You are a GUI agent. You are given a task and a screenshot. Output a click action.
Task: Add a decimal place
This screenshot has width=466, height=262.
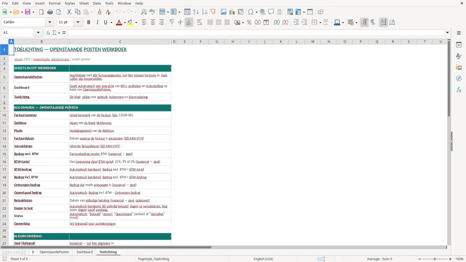[277, 23]
